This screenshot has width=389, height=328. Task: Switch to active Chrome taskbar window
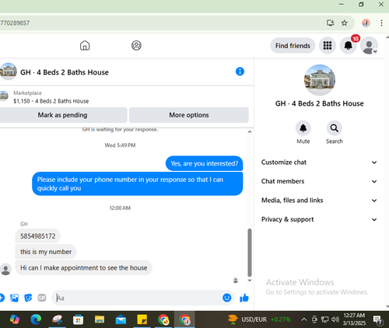[x=184, y=319]
